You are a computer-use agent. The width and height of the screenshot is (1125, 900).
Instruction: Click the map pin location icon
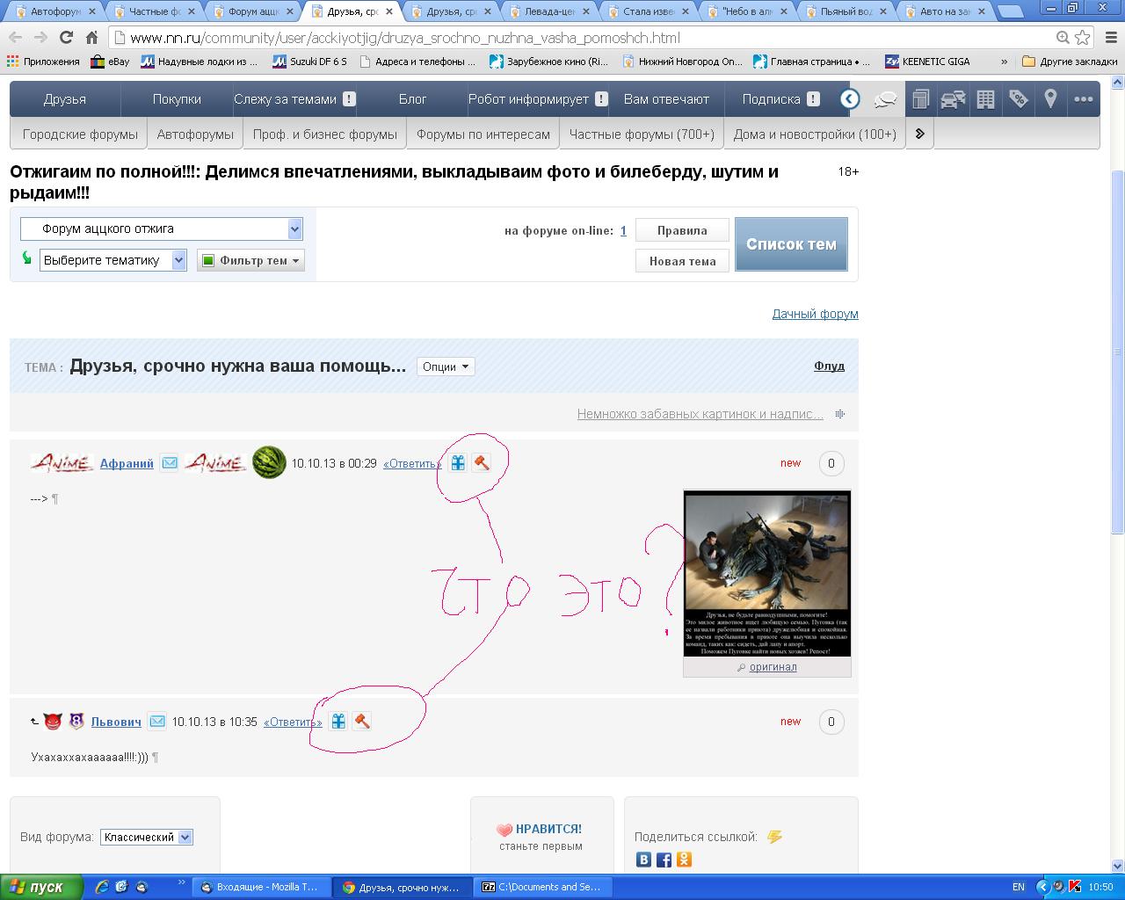pyautogui.click(x=1050, y=99)
